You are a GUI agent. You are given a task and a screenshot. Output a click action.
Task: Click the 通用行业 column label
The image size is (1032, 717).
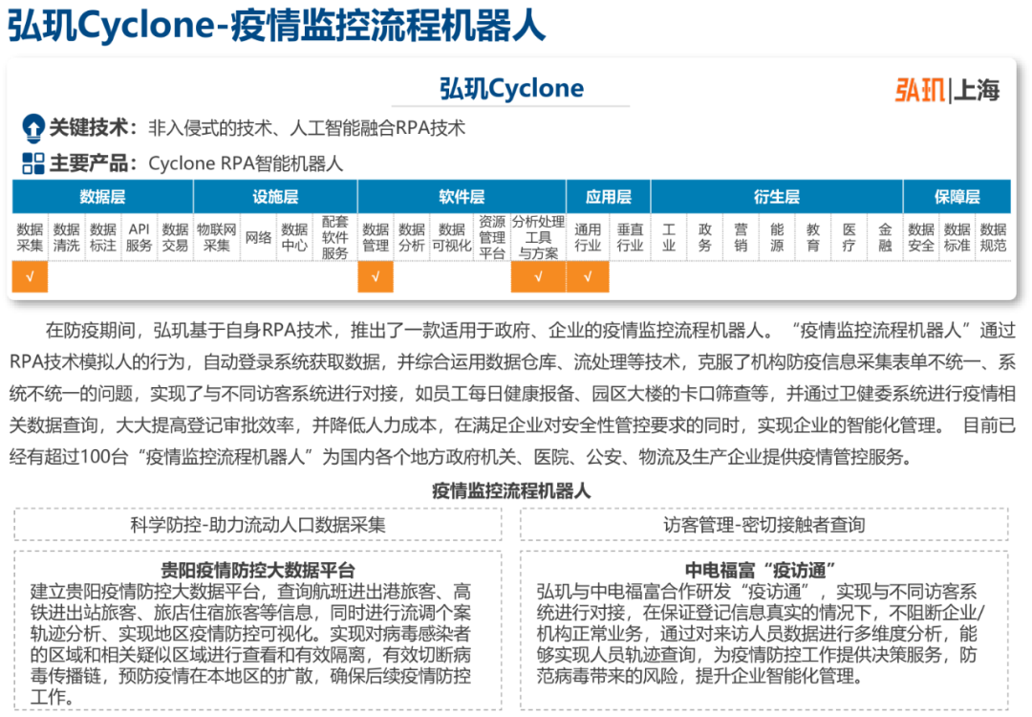click(x=588, y=238)
